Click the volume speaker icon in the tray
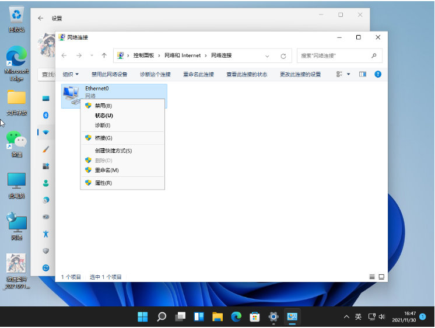 pyautogui.click(x=382, y=316)
